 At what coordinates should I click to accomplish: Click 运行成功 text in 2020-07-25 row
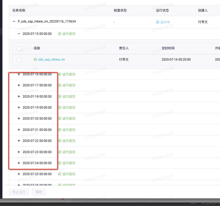click(x=69, y=174)
